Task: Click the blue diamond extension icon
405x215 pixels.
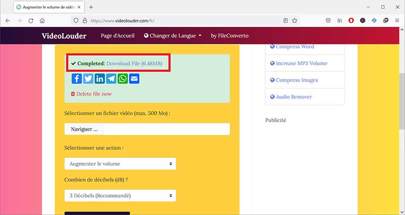Action: 374,21
